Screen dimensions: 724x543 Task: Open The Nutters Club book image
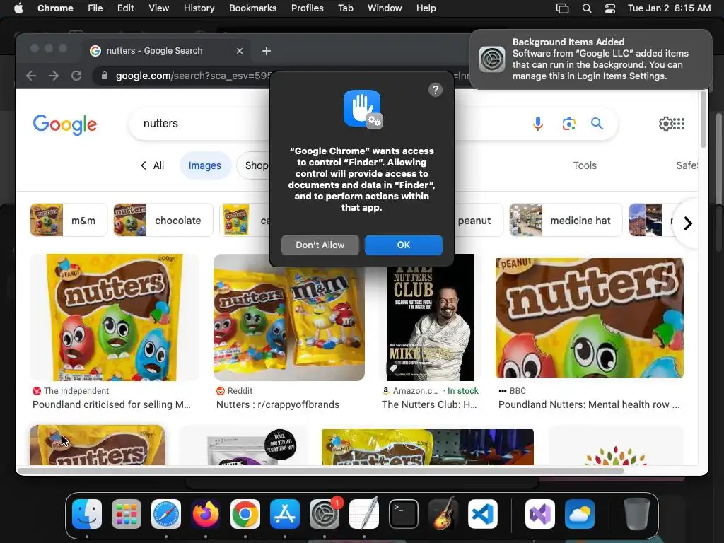point(431,323)
